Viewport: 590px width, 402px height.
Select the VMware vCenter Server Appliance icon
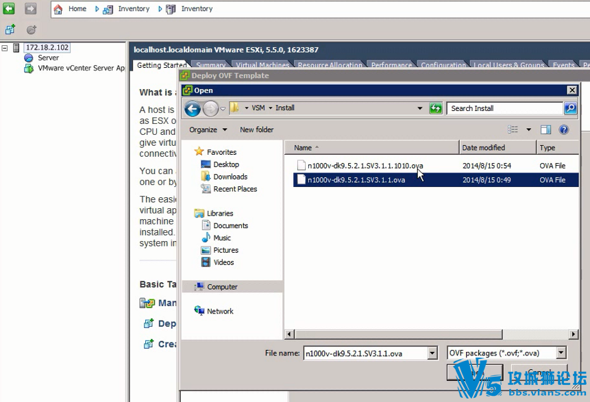coord(29,68)
